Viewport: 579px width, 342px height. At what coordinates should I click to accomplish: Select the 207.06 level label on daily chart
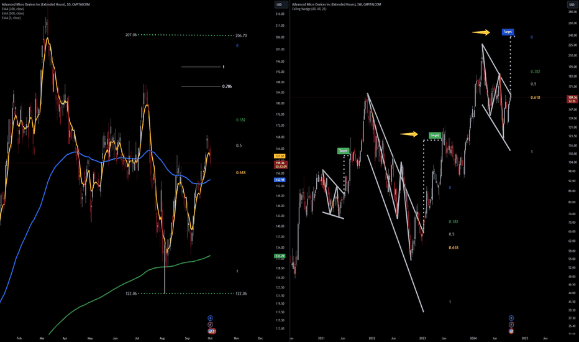[x=131, y=35]
